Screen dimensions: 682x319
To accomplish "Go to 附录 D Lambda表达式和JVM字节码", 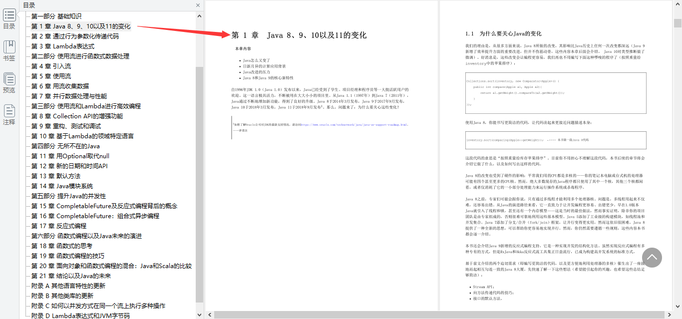I will (x=80, y=315).
